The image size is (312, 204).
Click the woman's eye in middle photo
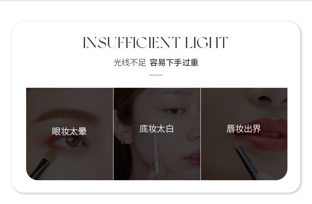(174, 111)
